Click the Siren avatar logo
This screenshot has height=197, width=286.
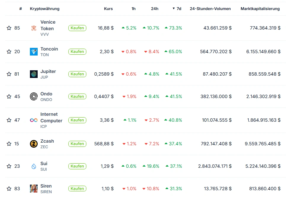point(34,189)
